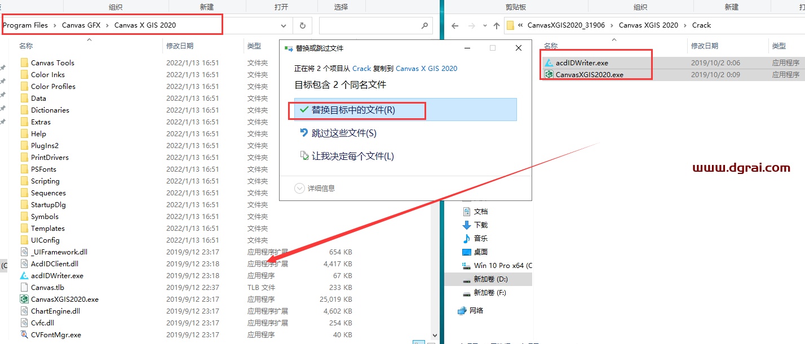This screenshot has height=344, width=805.
Task: Open the address bar history dropdown
Action: [x=284, y=26]
